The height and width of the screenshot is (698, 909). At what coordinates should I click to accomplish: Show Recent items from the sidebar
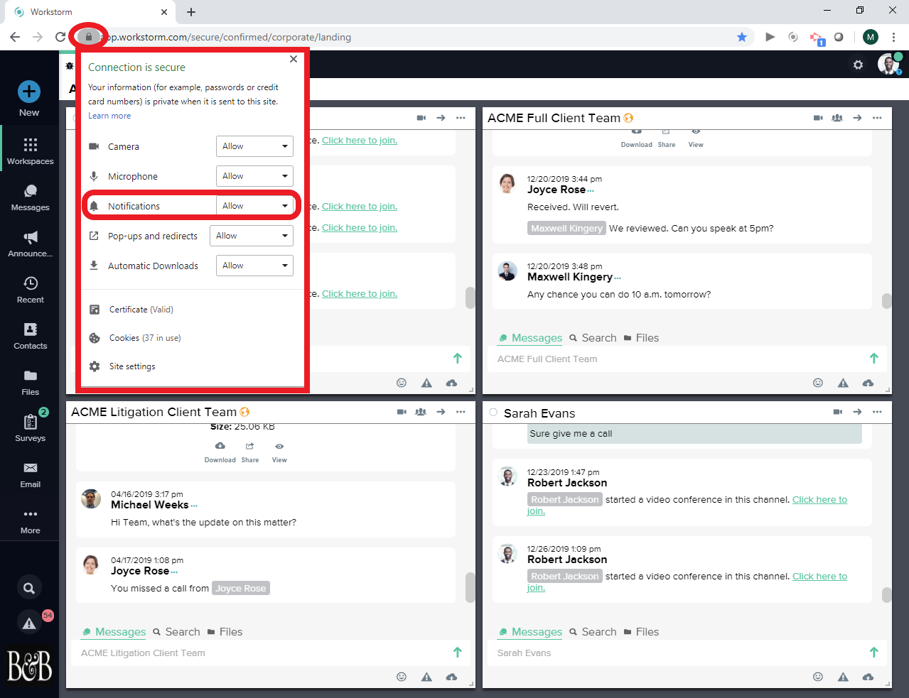30,290
